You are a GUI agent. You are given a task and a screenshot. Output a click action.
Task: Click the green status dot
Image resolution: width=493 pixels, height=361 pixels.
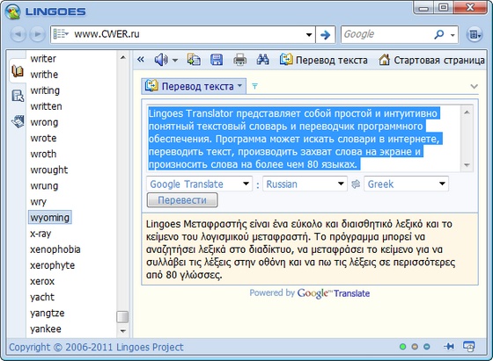tap(402, 347)
